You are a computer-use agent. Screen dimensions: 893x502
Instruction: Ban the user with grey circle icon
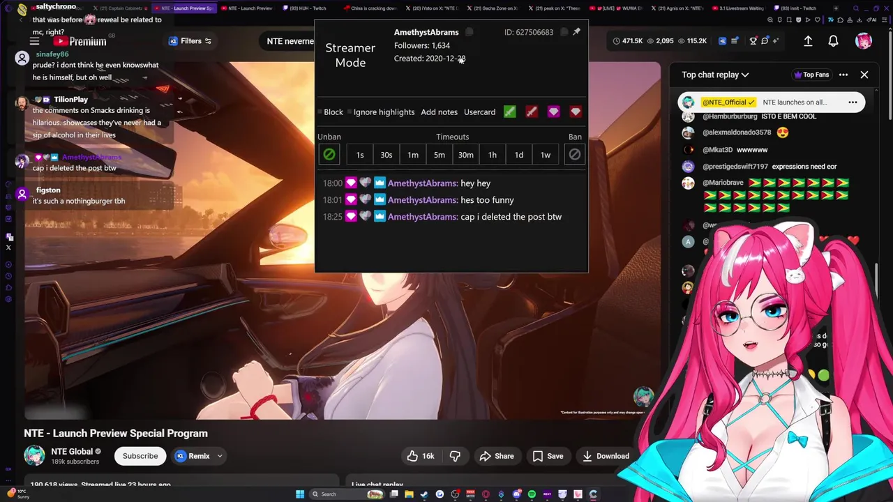tap(575, 154)
